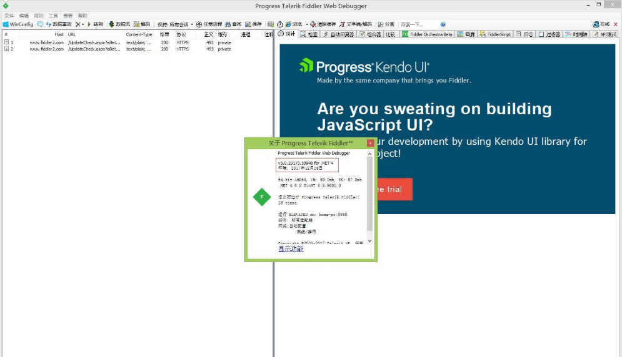The image size is (622, 357).
Task: Toggle the 解码 decode button
Action: tap(142, 24)
